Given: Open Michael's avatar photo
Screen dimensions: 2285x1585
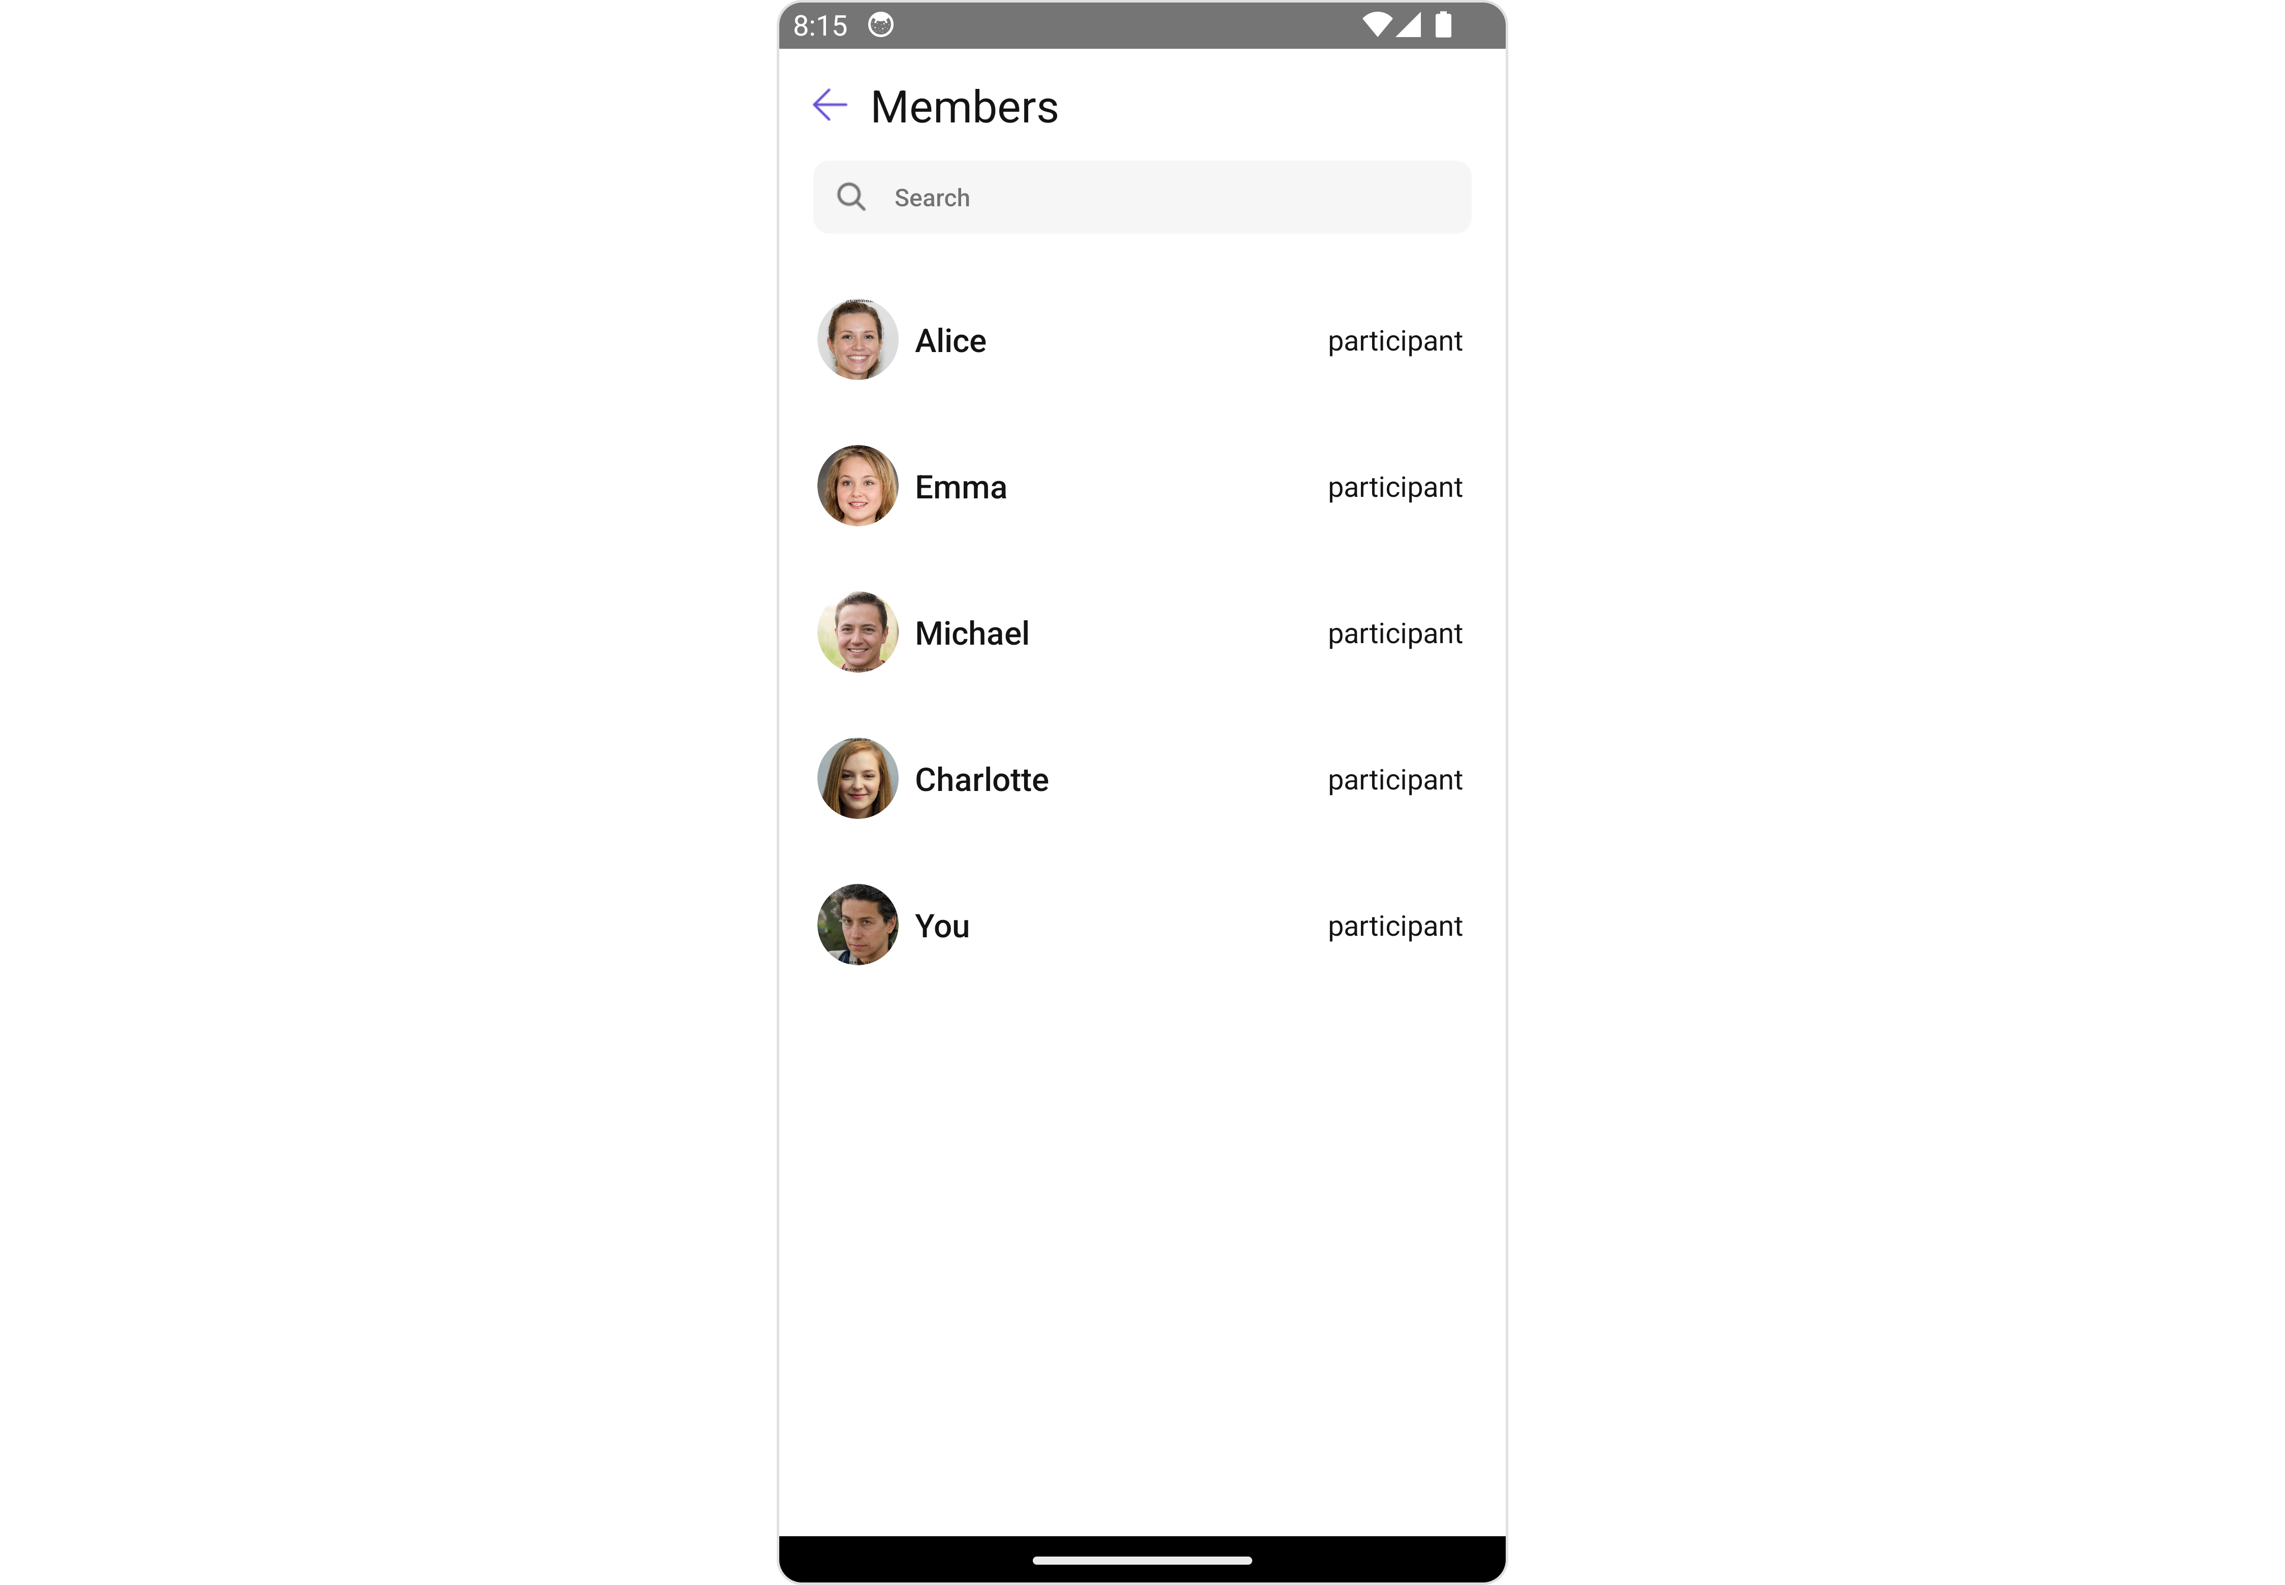Looking at the screenshot, I should [858, 632].
